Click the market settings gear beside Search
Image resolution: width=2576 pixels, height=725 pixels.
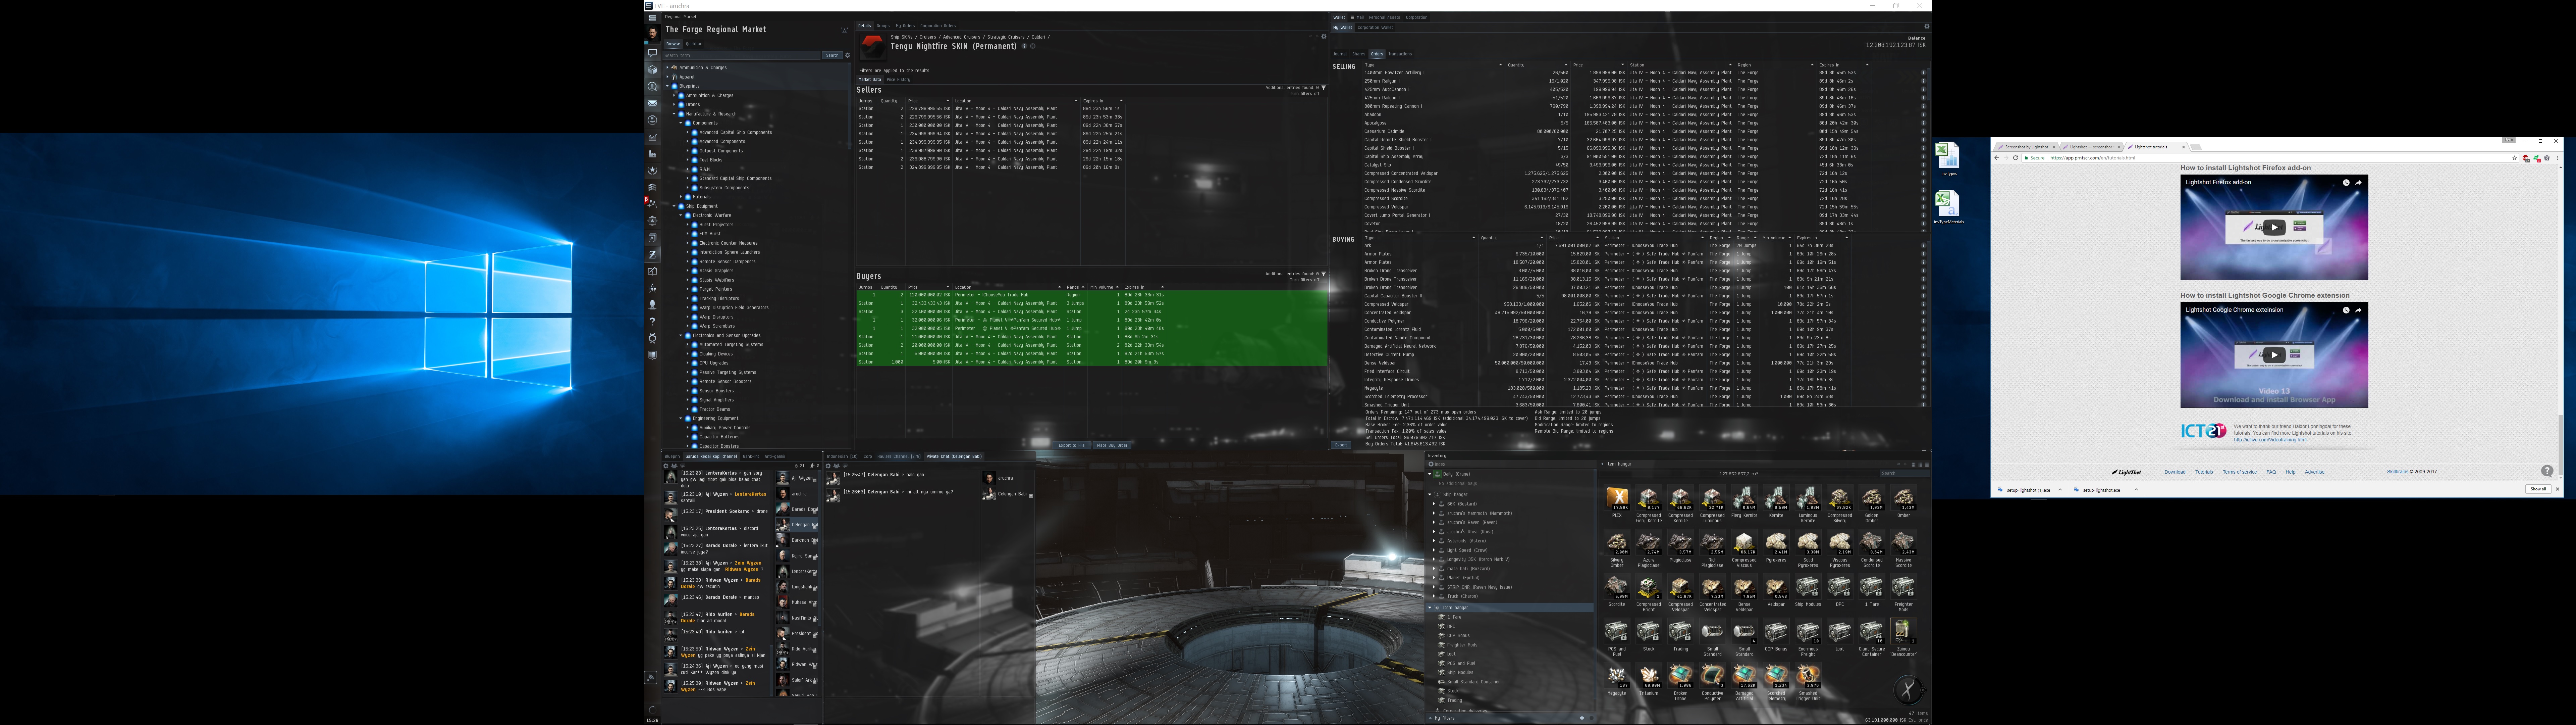pos(848,55)
